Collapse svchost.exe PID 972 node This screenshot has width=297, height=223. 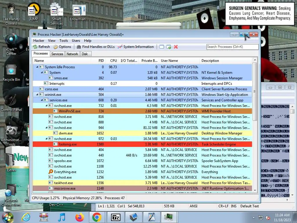pyautogui.click(x=46, y=139)
